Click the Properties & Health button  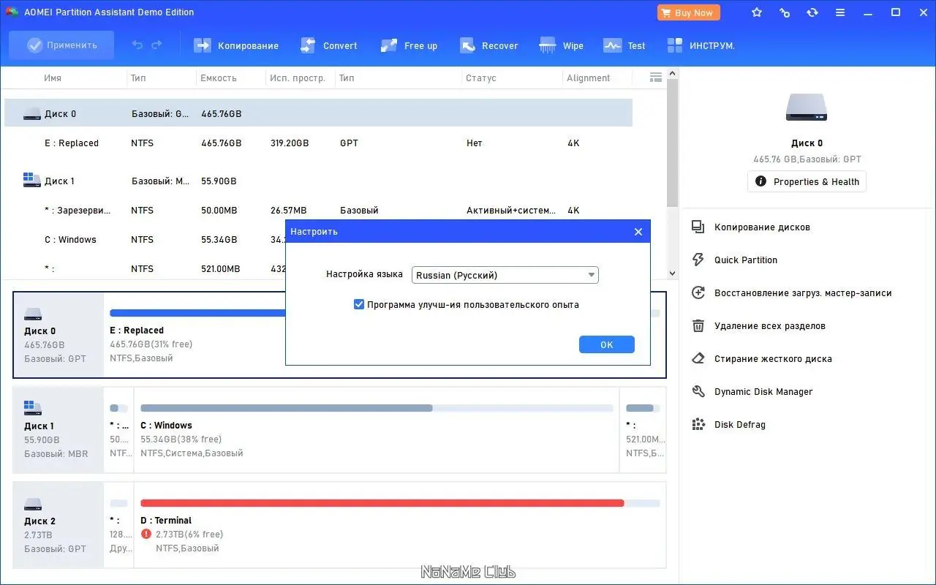click(x=807, y=181)
